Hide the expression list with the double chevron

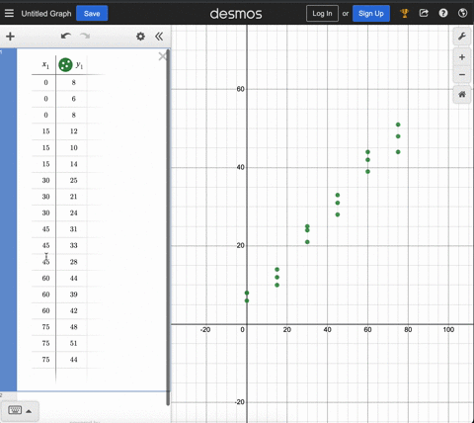159,37
